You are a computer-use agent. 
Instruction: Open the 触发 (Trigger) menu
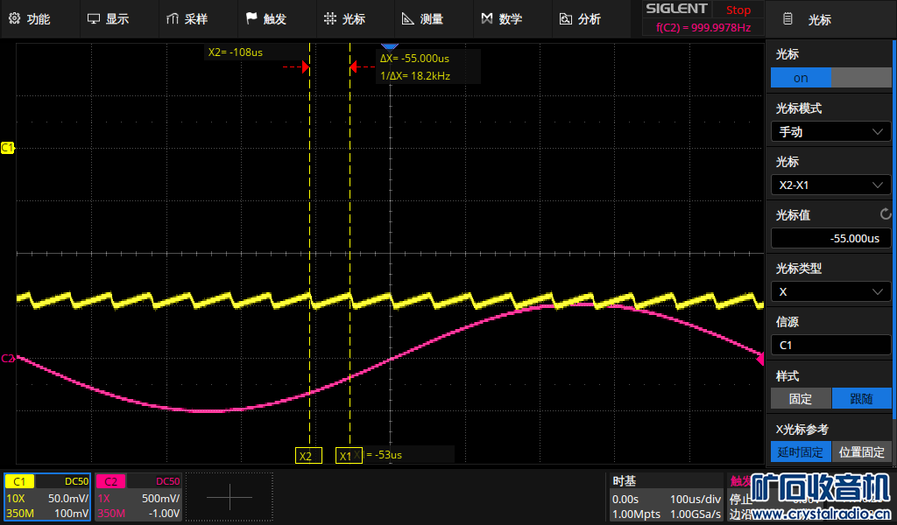point(266,19)
